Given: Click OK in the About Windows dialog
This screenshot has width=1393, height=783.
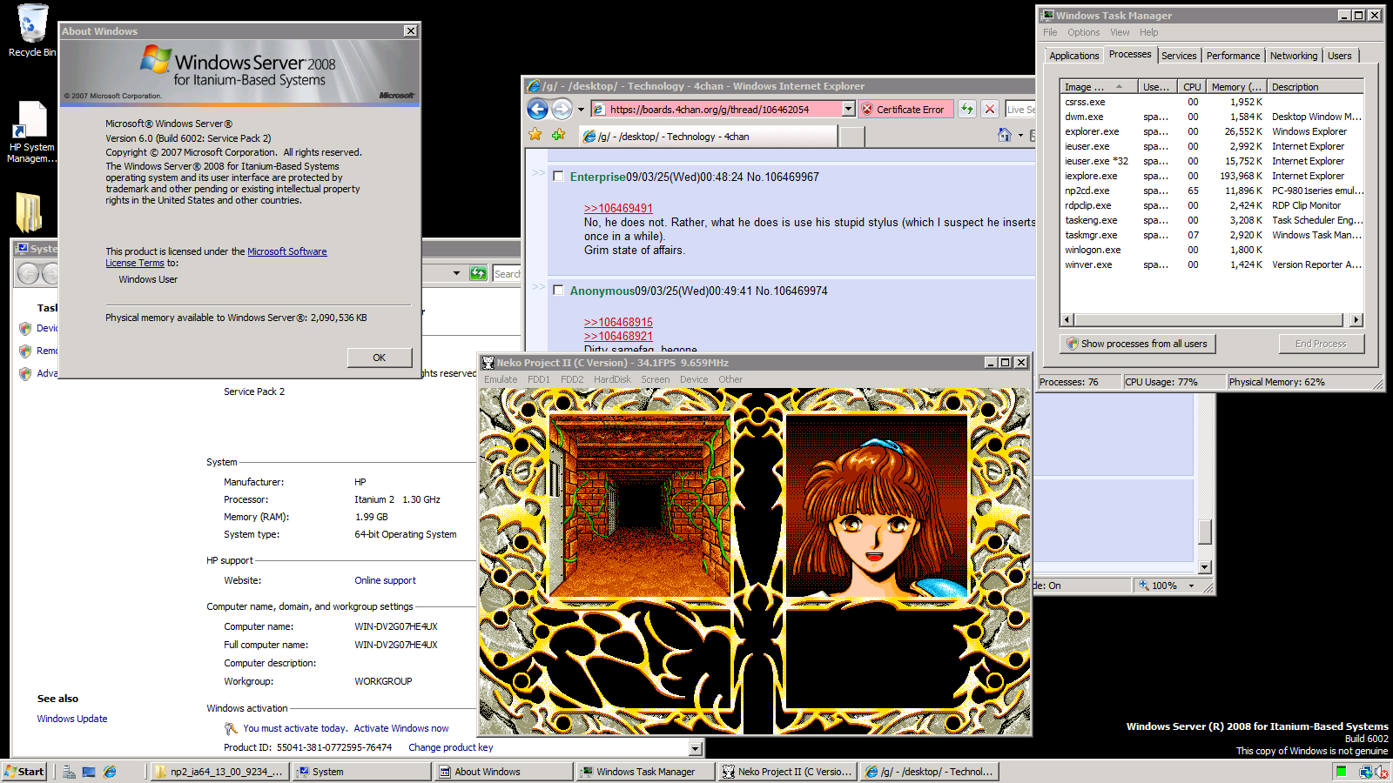Looking at the screenshot, I should point(380,358).
